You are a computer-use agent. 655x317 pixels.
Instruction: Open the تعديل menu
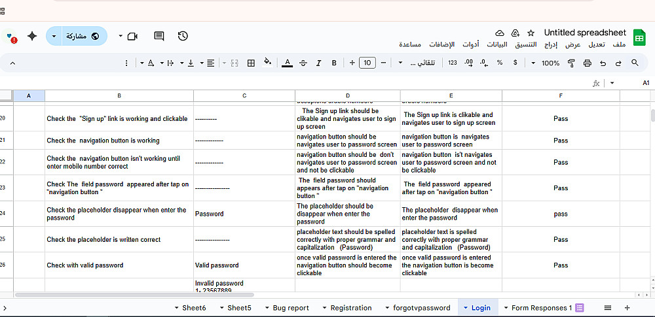(597, 44)
